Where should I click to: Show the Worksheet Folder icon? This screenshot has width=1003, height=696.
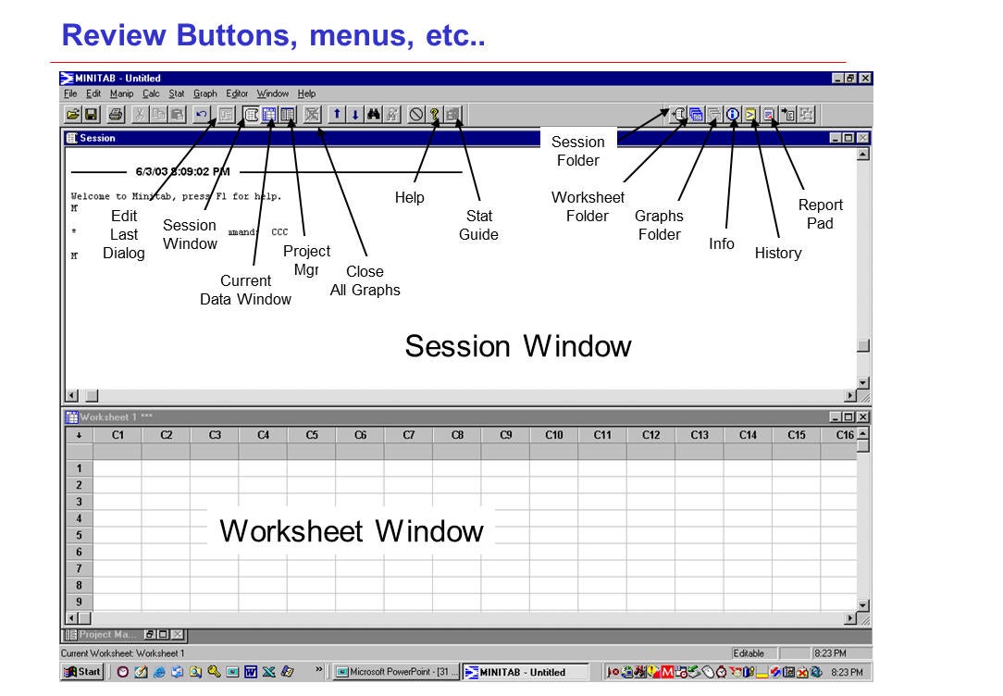pyautogui.click(x=696, y=115)
